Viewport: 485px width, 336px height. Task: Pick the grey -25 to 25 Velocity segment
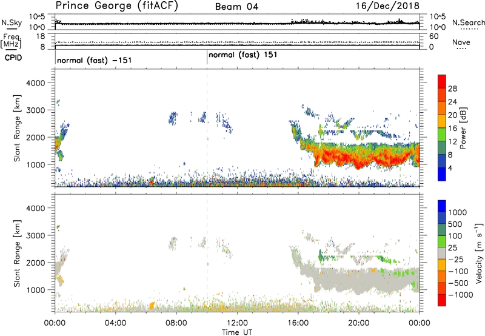click(442, 253)
